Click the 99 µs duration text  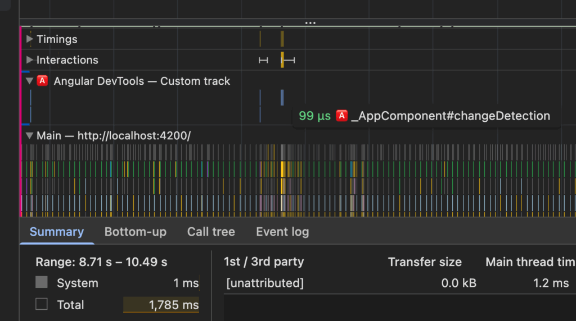pyautogui.click(x=314, y=116)
